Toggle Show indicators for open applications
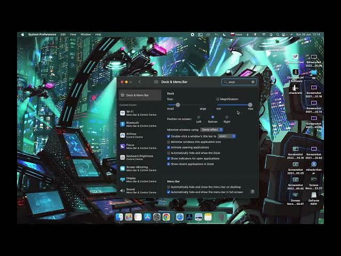341x256 pixels. pyautogui.click(x=168, y=158)
